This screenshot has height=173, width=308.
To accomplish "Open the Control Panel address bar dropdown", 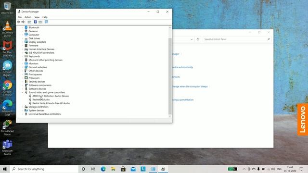I will (192, 39).
